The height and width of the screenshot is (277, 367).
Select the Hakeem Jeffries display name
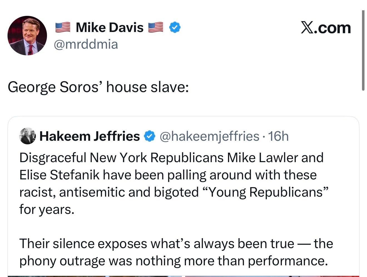coord(90,136)
